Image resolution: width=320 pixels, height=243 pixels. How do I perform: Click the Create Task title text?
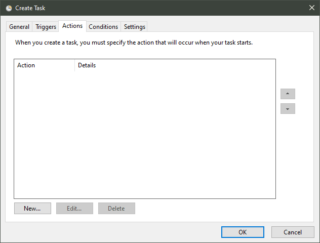30,8
